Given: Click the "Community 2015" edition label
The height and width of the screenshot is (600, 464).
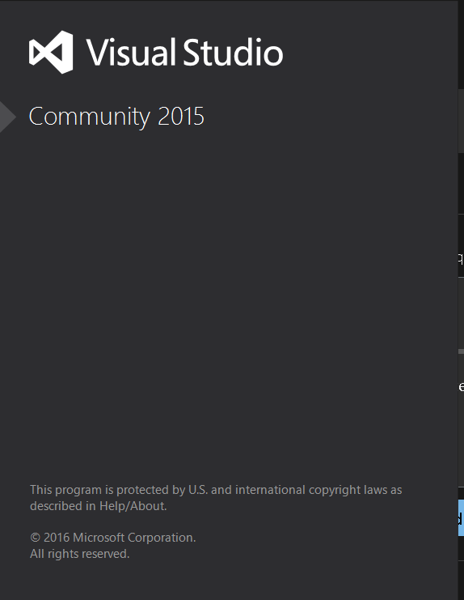Looking at the screenshot, I should 116,117.
